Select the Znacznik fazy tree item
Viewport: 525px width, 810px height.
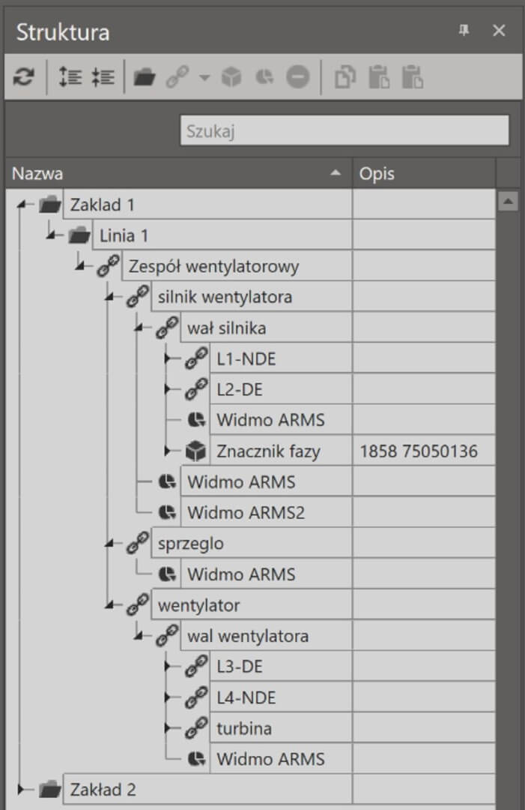click(x=268, y=451)
